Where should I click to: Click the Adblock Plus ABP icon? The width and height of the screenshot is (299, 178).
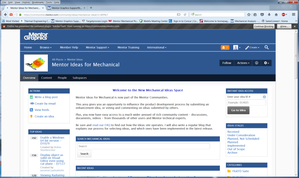pyautogui.click(x=284, y=15)
